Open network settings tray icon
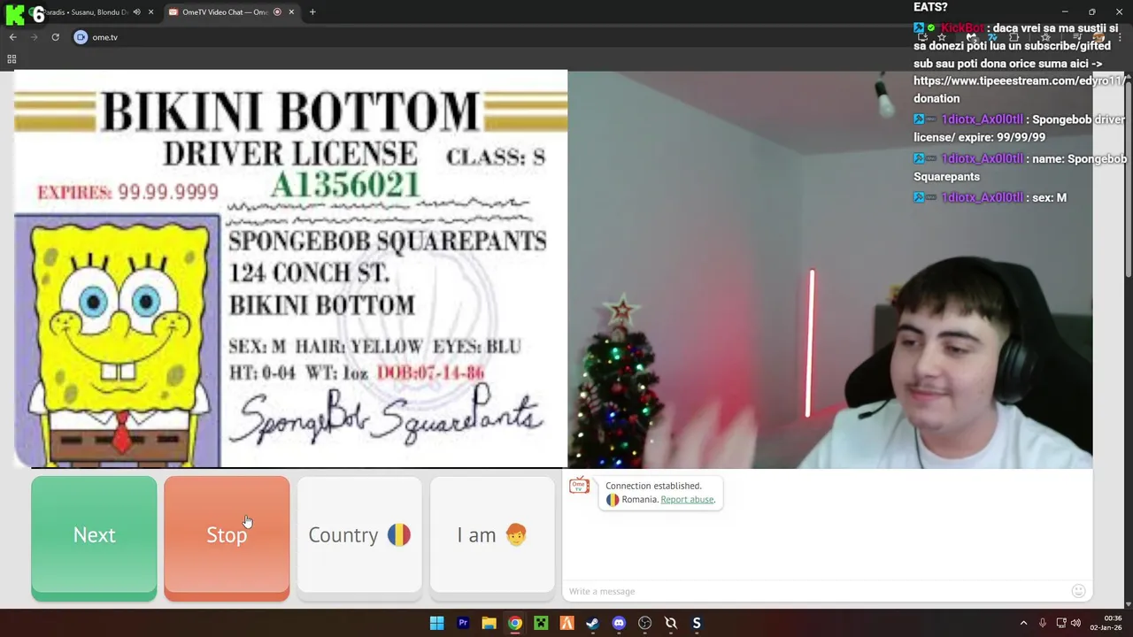This screenshot has width=1133, height=637. tap(1061, 623)
